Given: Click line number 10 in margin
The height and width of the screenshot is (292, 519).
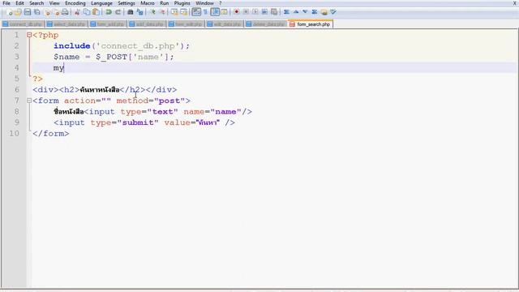Looking at the screenshot, I should tap(15, 133).
